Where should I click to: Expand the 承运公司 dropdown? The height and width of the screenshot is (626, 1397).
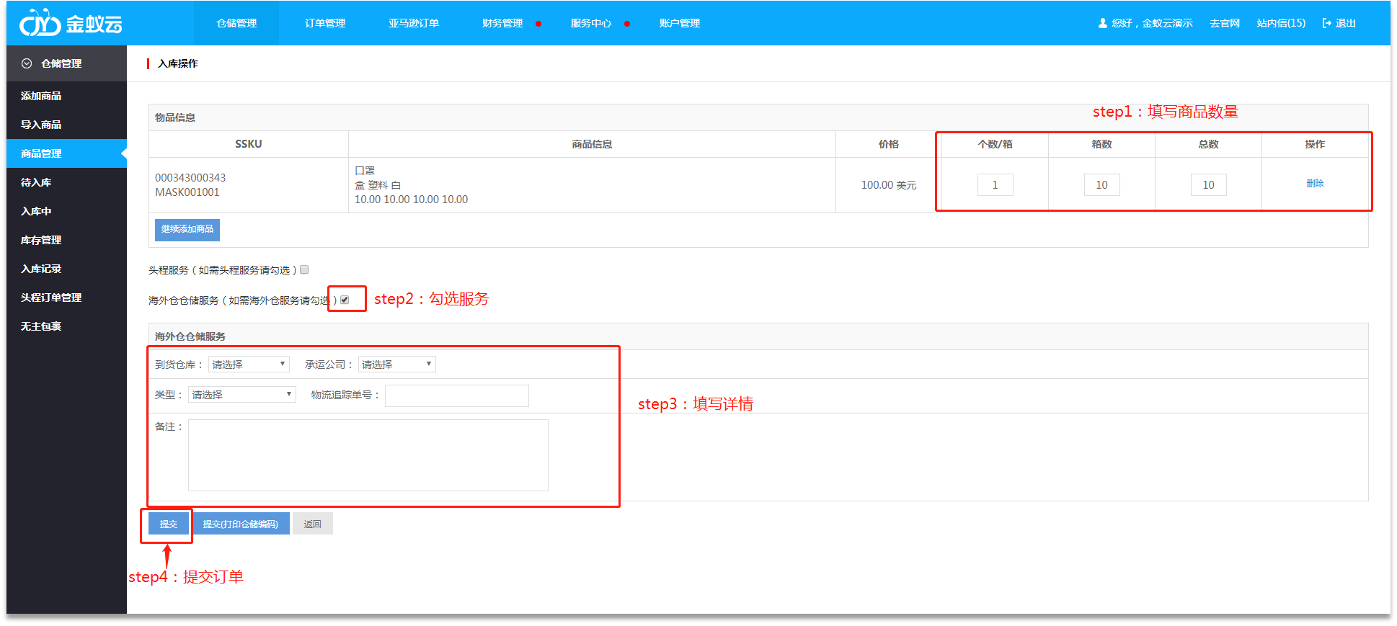[396, 365]
